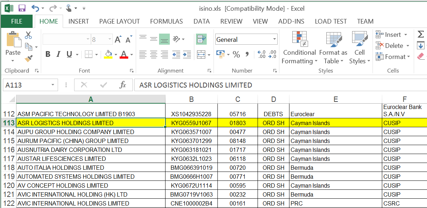Viewport: 427px width, 208px height.
Task: Click Insert cells button
Action: pyautogui.click(x=391, y=35)
